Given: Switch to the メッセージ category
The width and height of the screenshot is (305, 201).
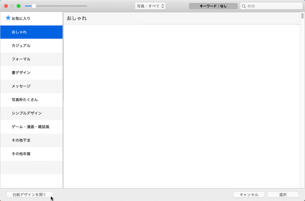Looking at the screenshot, I should click(x=31, y=86).
